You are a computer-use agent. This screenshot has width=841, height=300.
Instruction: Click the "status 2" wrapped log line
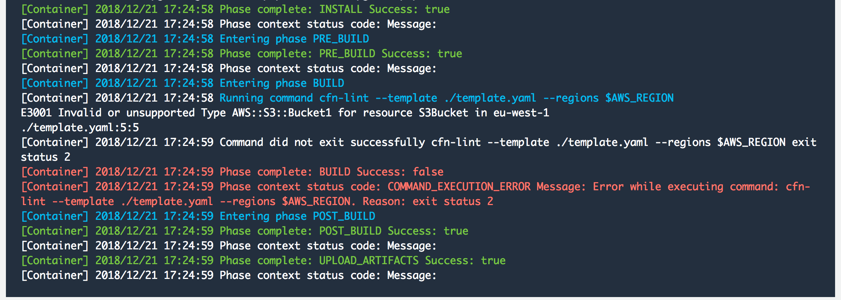pos(46,157)
